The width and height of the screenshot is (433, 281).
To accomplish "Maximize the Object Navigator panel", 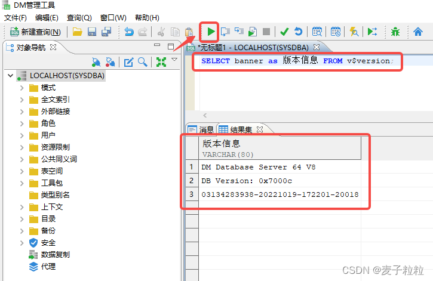I will point(171,46).
